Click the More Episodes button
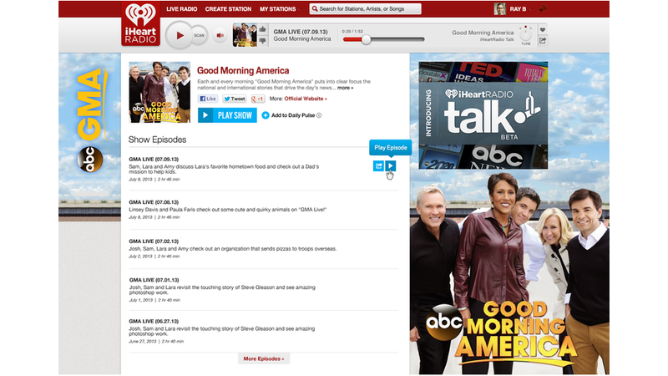Viewport: 668px width, 376px height. (264, 358)
